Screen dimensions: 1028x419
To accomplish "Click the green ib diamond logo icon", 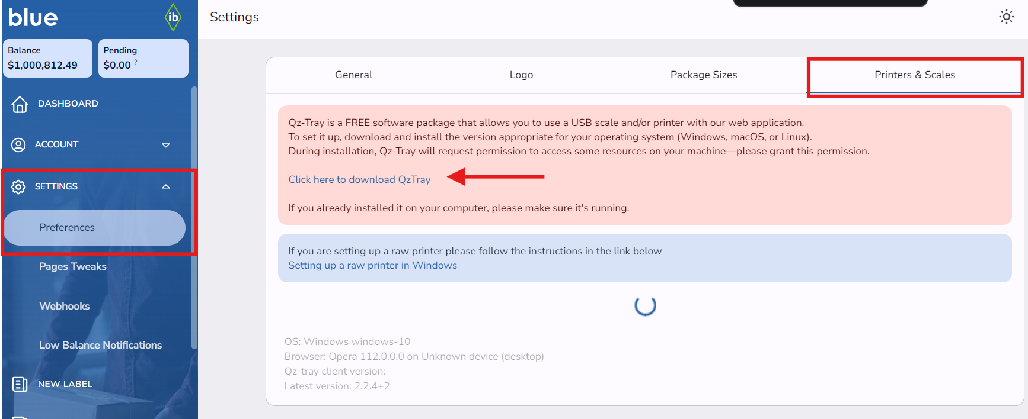I will [173, 17].
